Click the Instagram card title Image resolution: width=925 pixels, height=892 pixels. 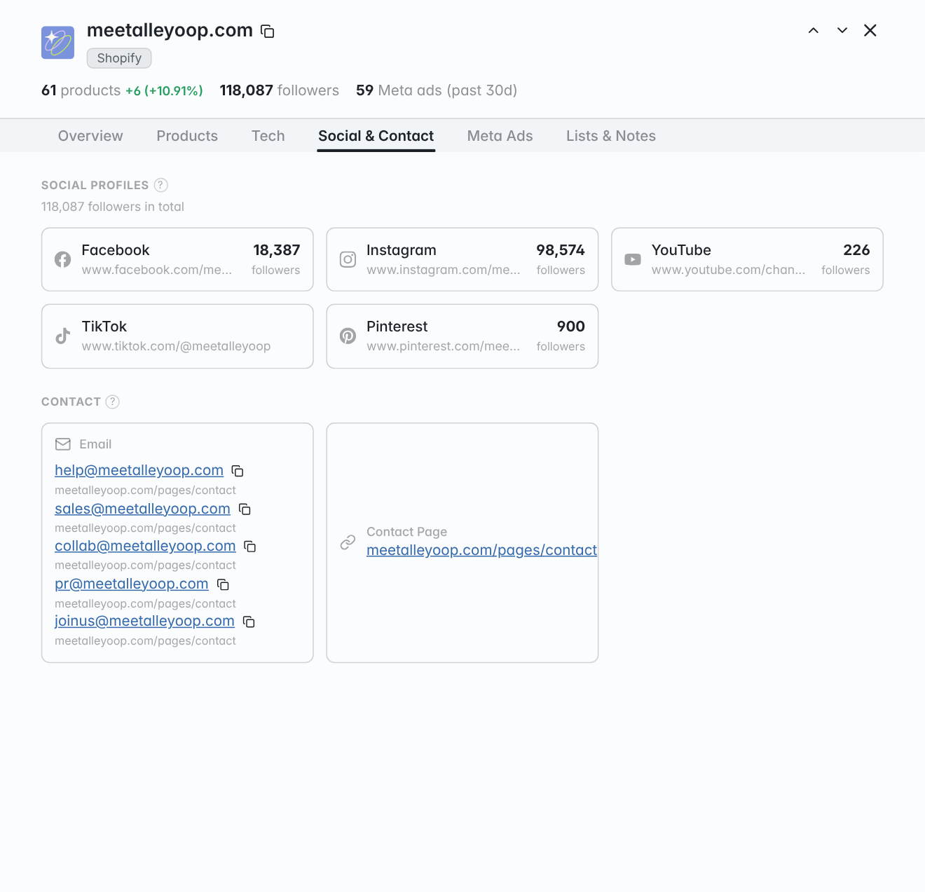coord(402,250)
